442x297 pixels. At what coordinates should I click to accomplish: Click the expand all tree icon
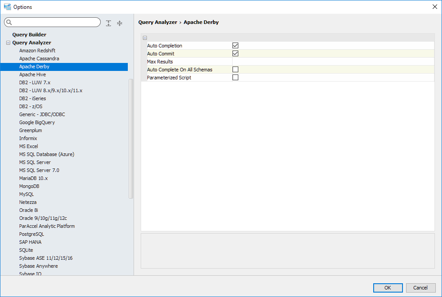click(x=109, y=23)
